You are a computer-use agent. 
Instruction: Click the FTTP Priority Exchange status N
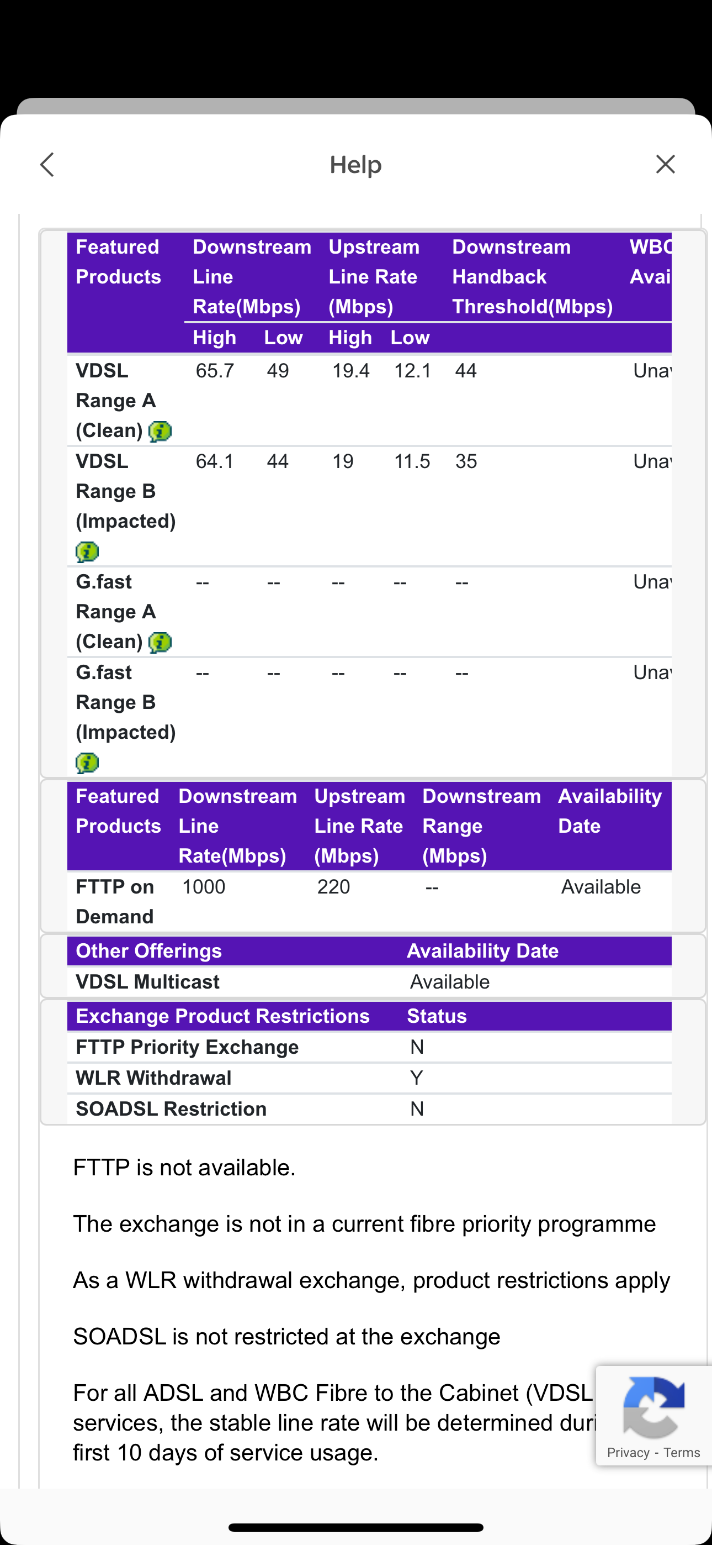point(417,1047)
